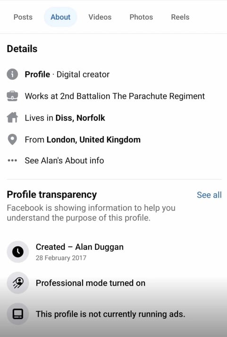
Task: Click the house icon for Lives in
Action: [12, 117]
